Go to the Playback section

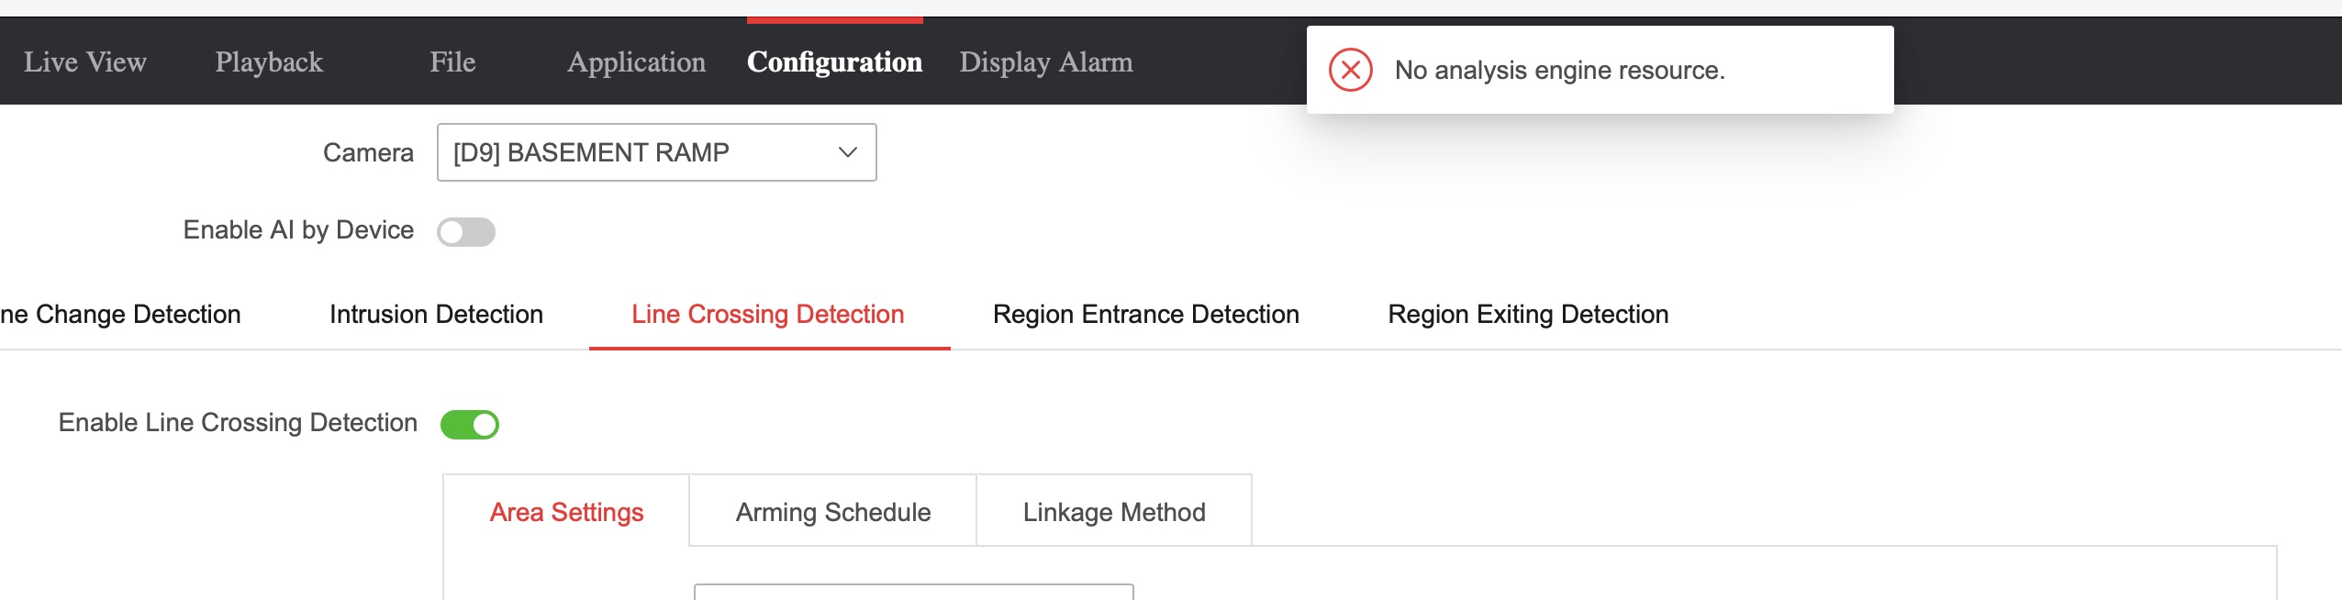(x=269, y=61)
